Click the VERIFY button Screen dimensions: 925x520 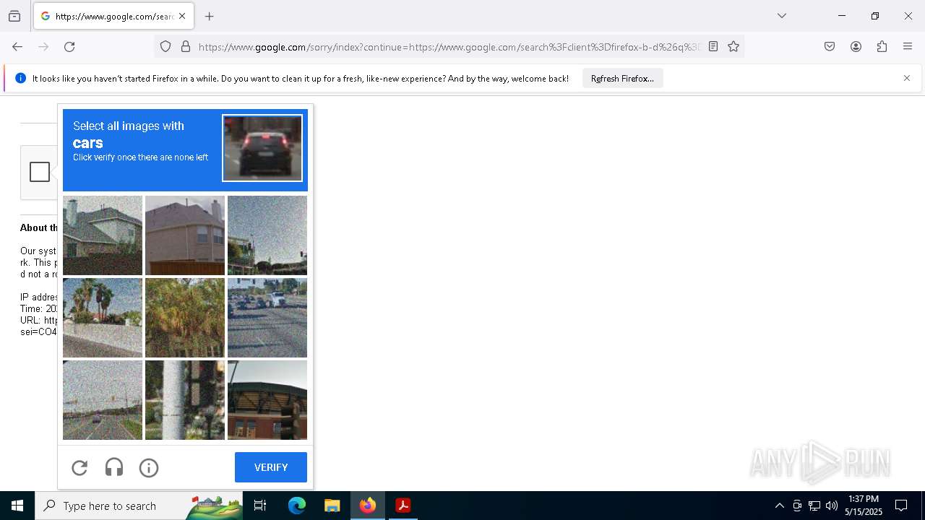pyautogui.click(x=271, y=467)
